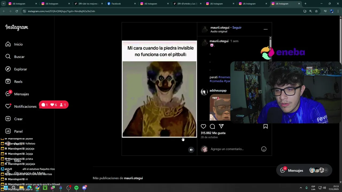Click maurii.otegui in Más publicaciones heading
This screenshot has height=192, width=342.
(133, 178)
